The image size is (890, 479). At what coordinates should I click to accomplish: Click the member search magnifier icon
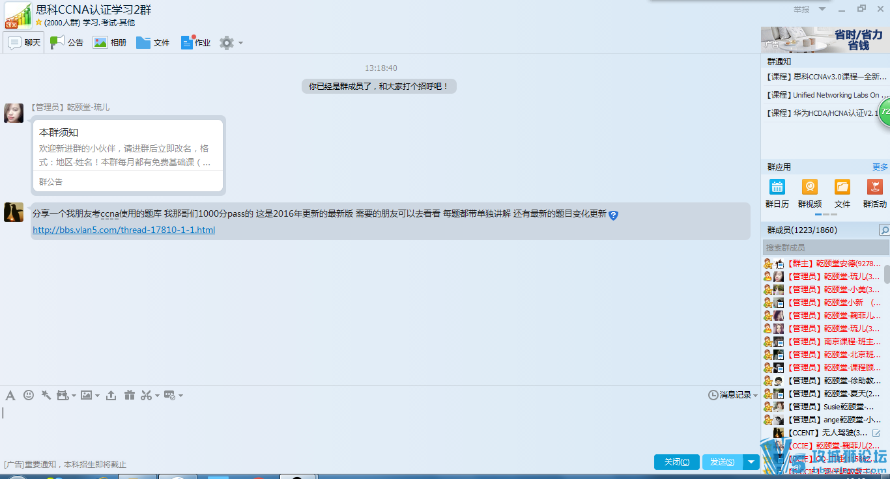coord(884,230)
